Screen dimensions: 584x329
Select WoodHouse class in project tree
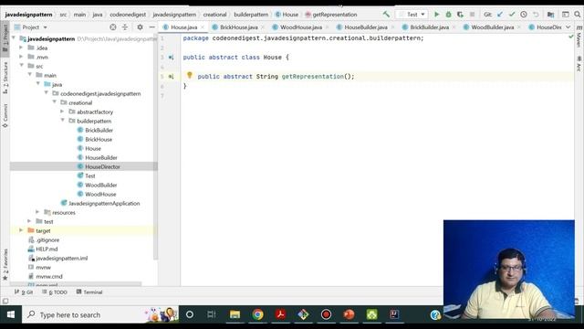100,194
